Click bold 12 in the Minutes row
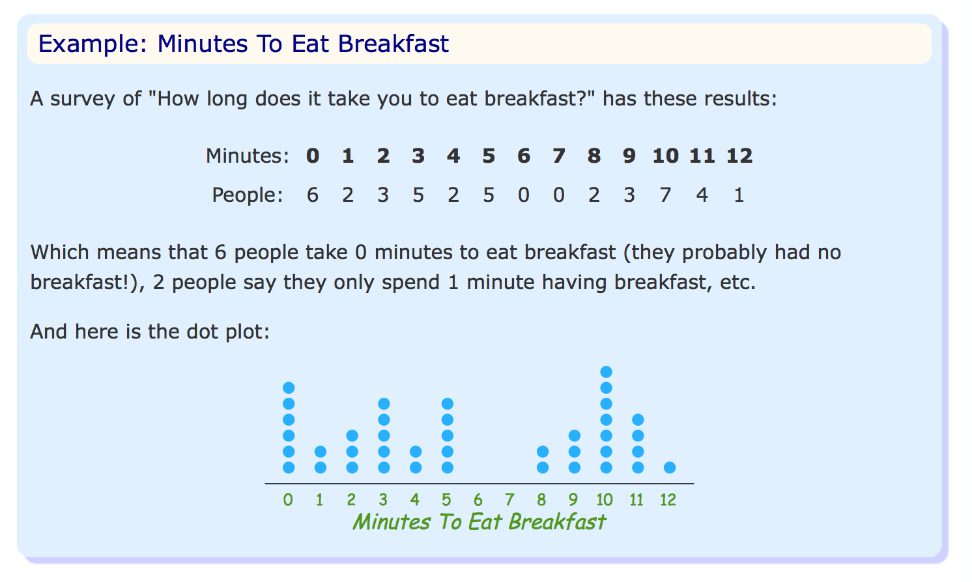Screen dimensions: 972x582 coord(739,156)
